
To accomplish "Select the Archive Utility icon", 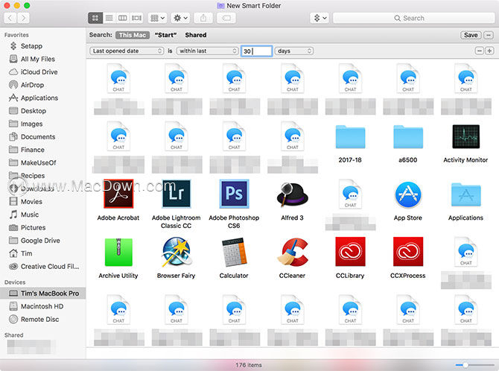I will coord(118,252).
